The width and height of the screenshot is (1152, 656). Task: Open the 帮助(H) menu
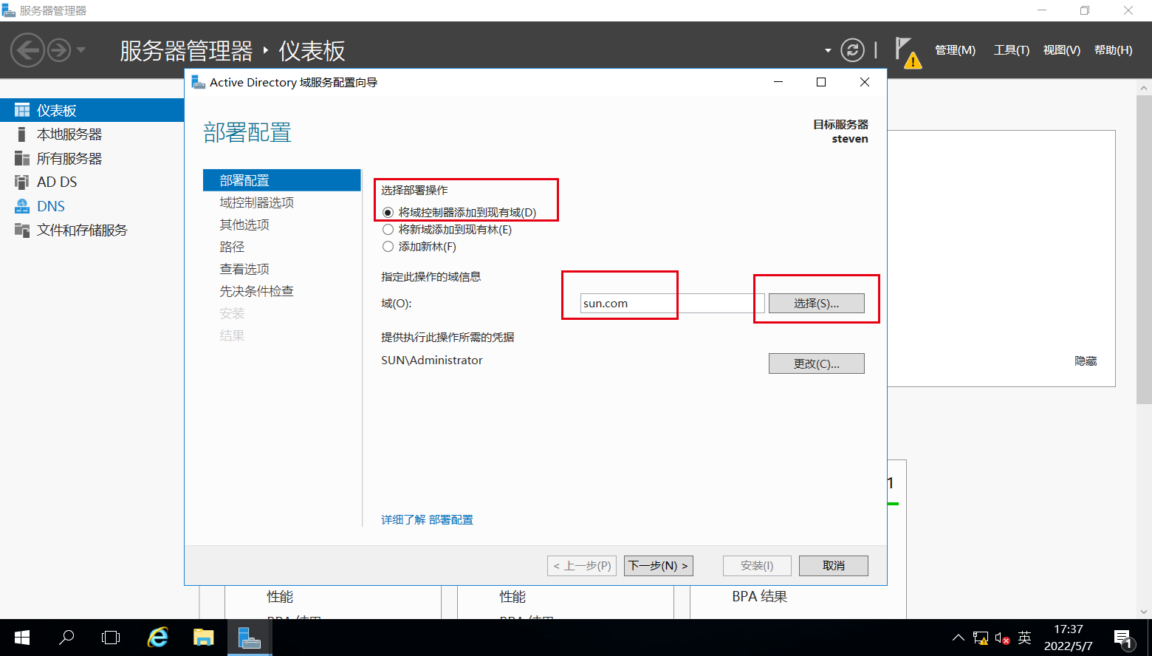1113,50
